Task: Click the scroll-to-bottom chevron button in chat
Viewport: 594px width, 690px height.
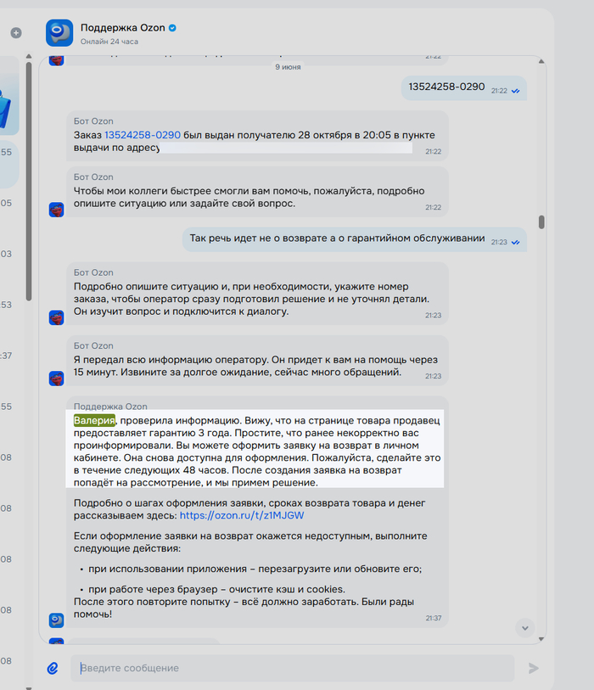Action: [x=525, y=628]
